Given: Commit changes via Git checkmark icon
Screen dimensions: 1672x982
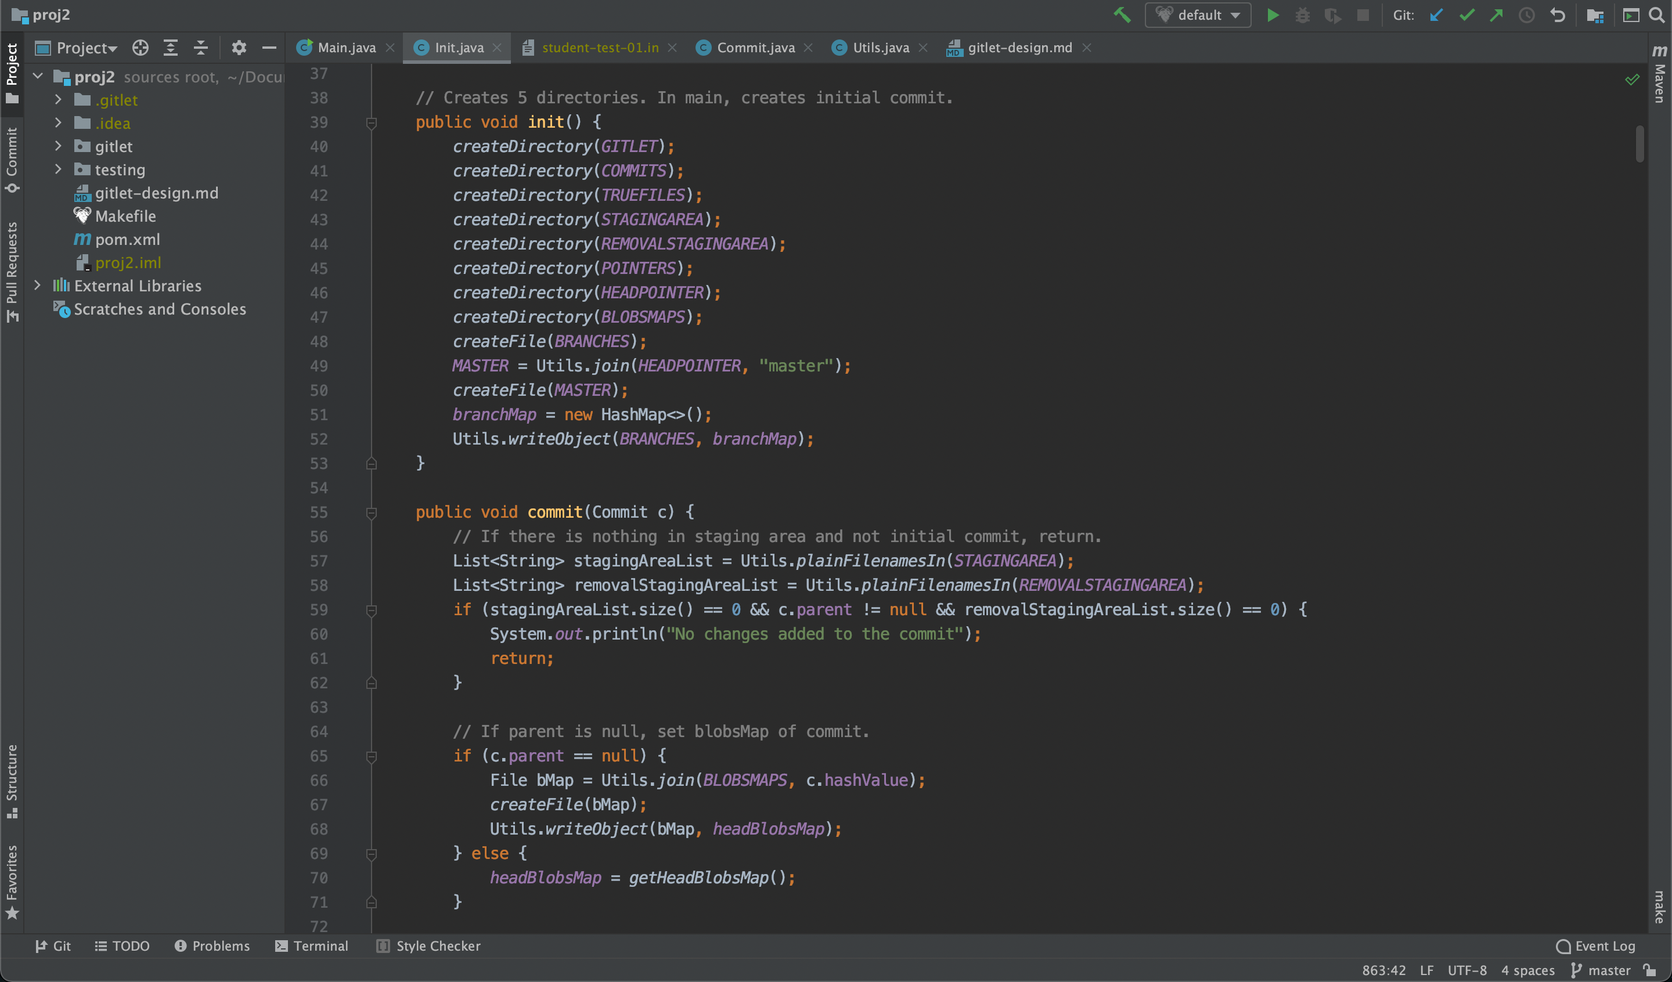Looking at the screenshot, I should click(x=1467, y=15).
